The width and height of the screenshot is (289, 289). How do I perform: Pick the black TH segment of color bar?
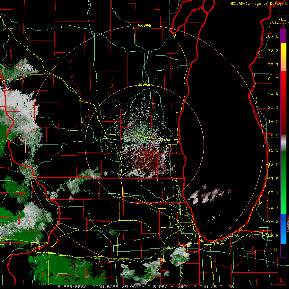(284, 250)
